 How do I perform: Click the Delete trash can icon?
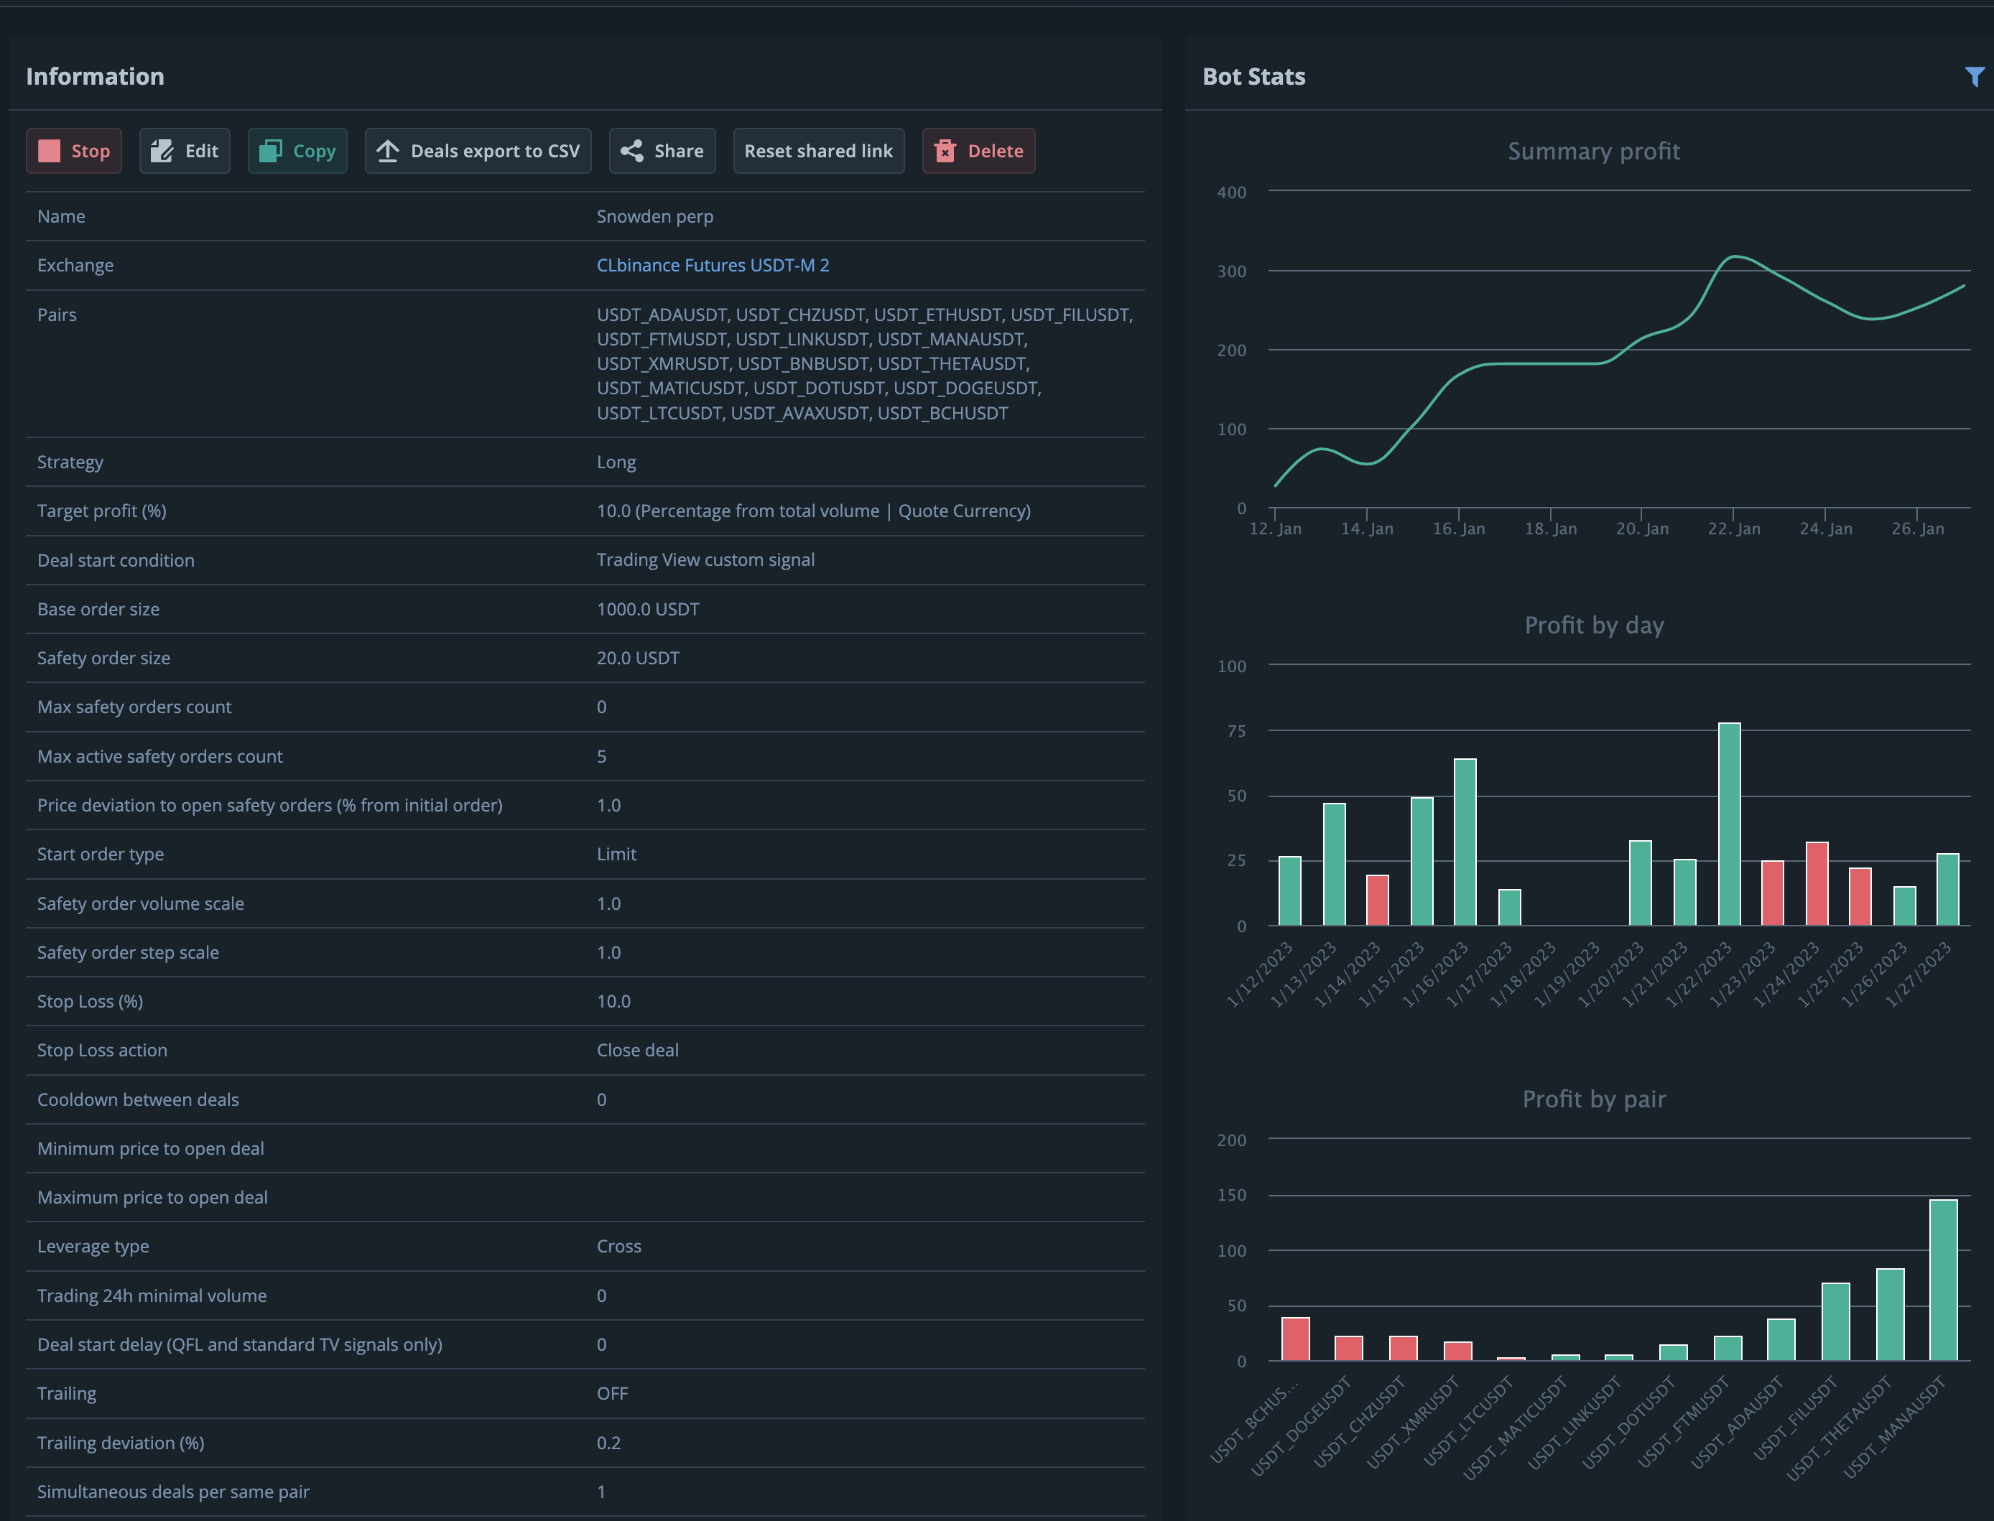[945, 152]
